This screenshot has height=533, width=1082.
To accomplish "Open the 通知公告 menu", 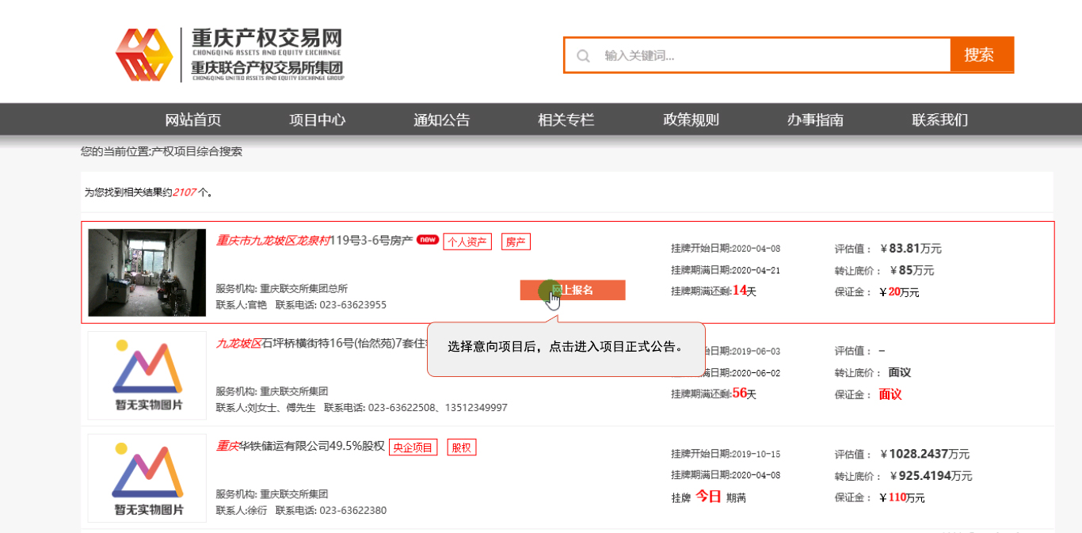I will pos(442,120).
